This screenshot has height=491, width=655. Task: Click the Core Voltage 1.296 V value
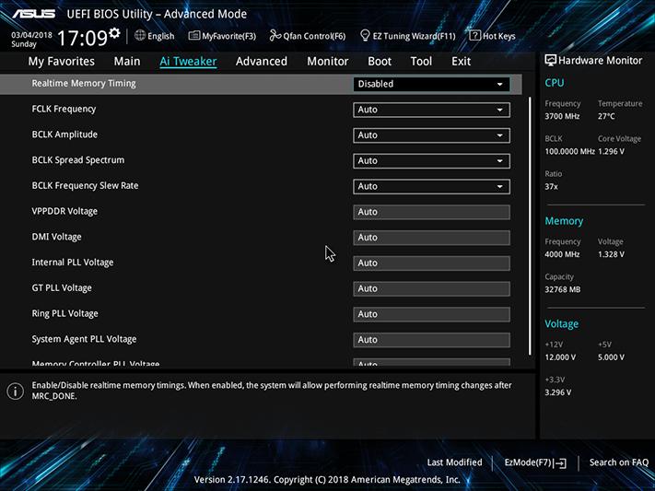point(611,151)
